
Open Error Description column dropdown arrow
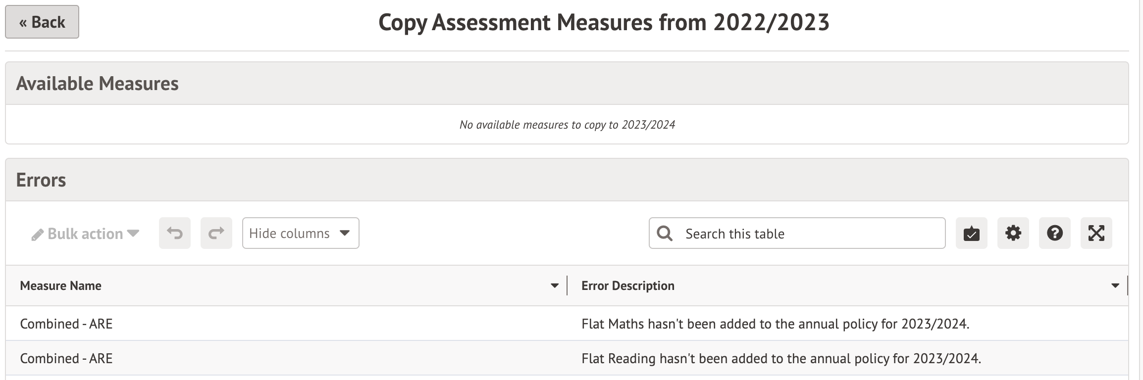[x=1115, y=285]
